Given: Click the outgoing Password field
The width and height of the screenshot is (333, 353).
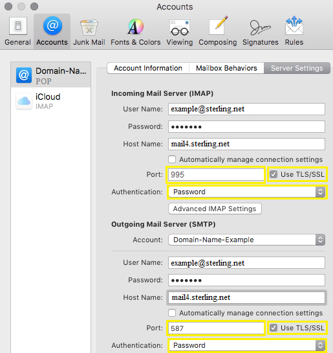Looking at the screenshot, I should [x=246, y=280].
